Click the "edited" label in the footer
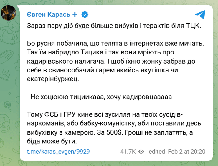This screenshot has height=166, width=218. point(157,152)
